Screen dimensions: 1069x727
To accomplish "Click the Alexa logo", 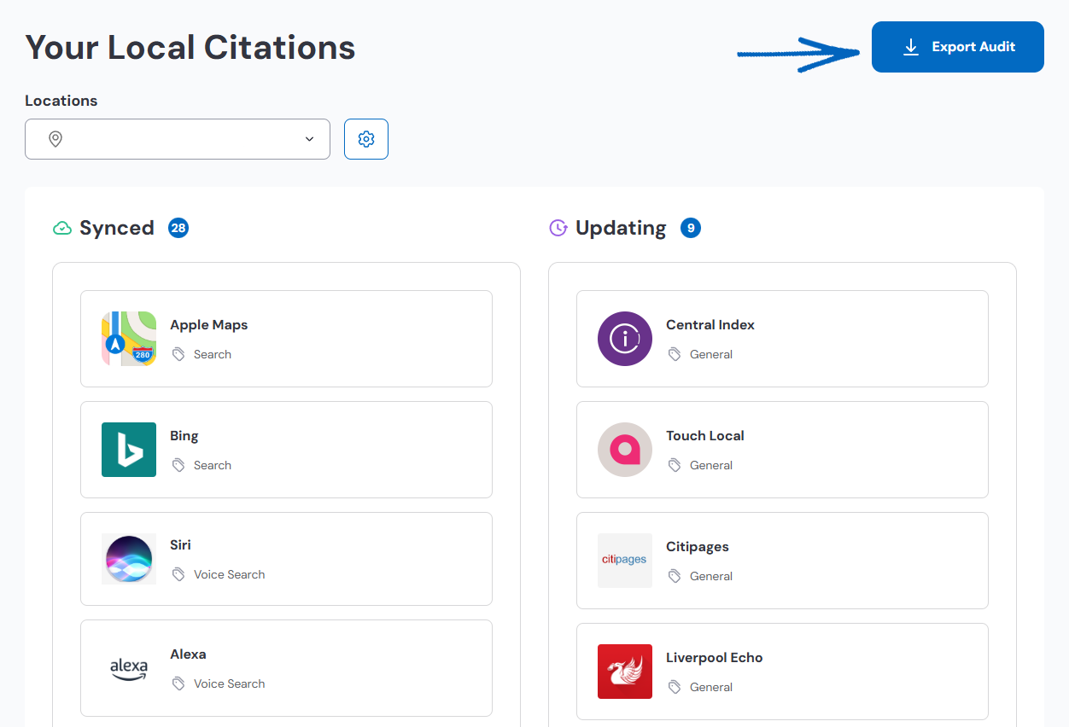I will click(129, 668).
